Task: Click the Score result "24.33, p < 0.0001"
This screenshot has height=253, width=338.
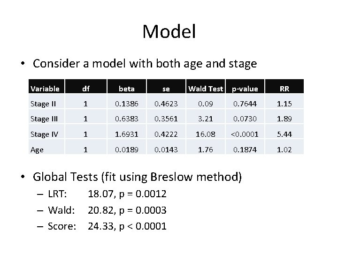Action: point(127,226)
